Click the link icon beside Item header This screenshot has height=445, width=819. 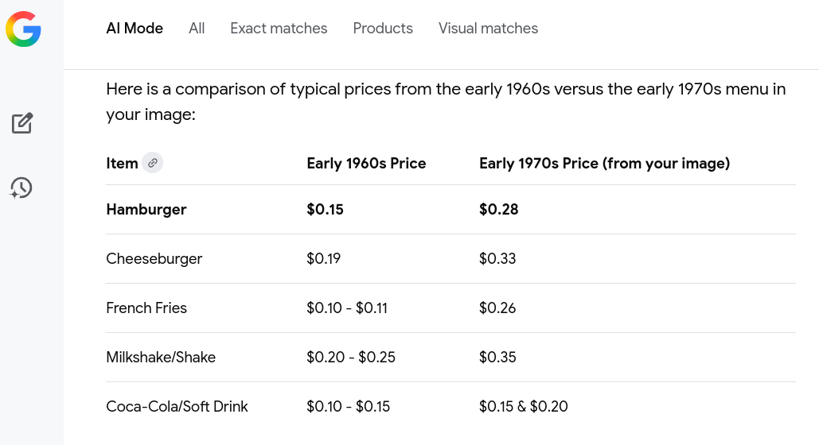point(152,163)
